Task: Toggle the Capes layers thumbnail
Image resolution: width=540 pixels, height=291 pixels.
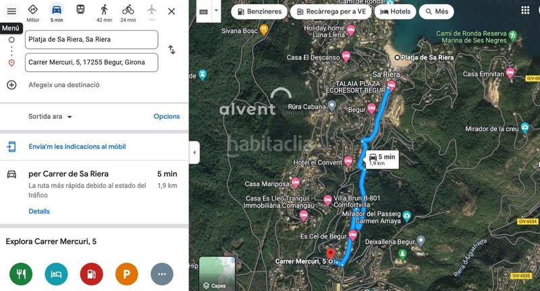Action: 217,273
